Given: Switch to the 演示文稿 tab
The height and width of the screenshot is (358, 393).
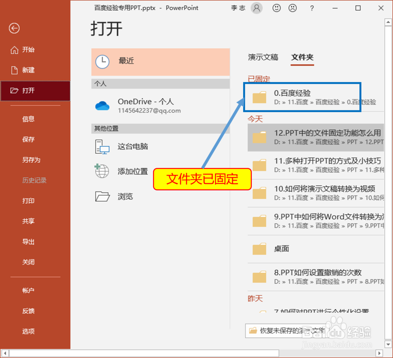Looking at the screenshot, I should coord(263,57).
